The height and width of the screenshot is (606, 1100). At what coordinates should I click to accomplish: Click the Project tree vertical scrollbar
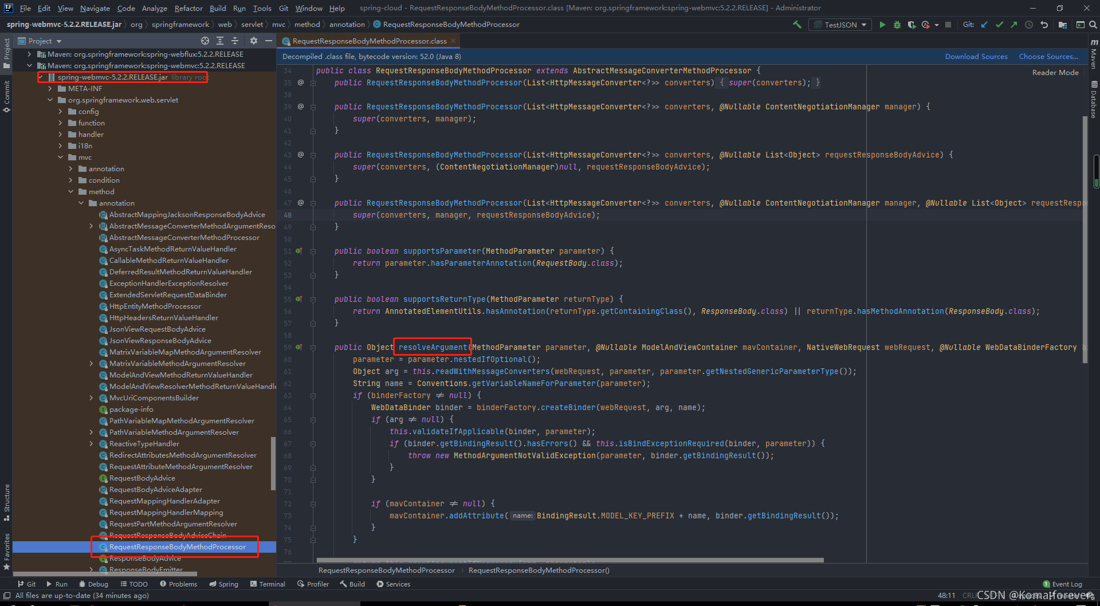tap(273, 463)
